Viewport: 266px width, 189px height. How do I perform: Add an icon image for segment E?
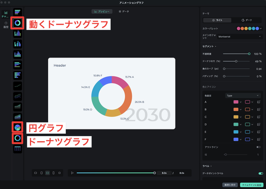258,132
